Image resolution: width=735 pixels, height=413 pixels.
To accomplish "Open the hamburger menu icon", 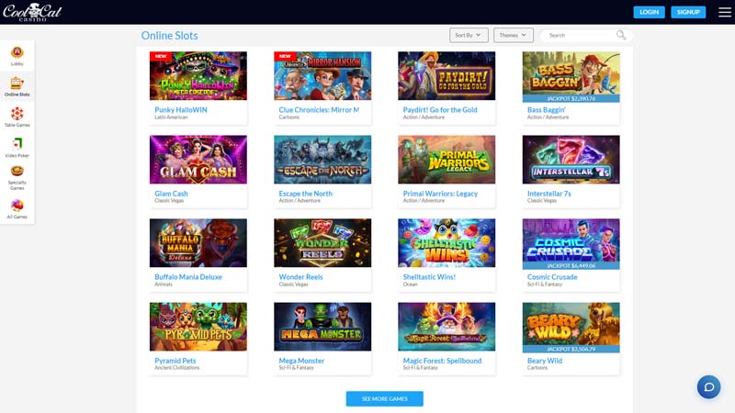I will (x=725, y=12).
